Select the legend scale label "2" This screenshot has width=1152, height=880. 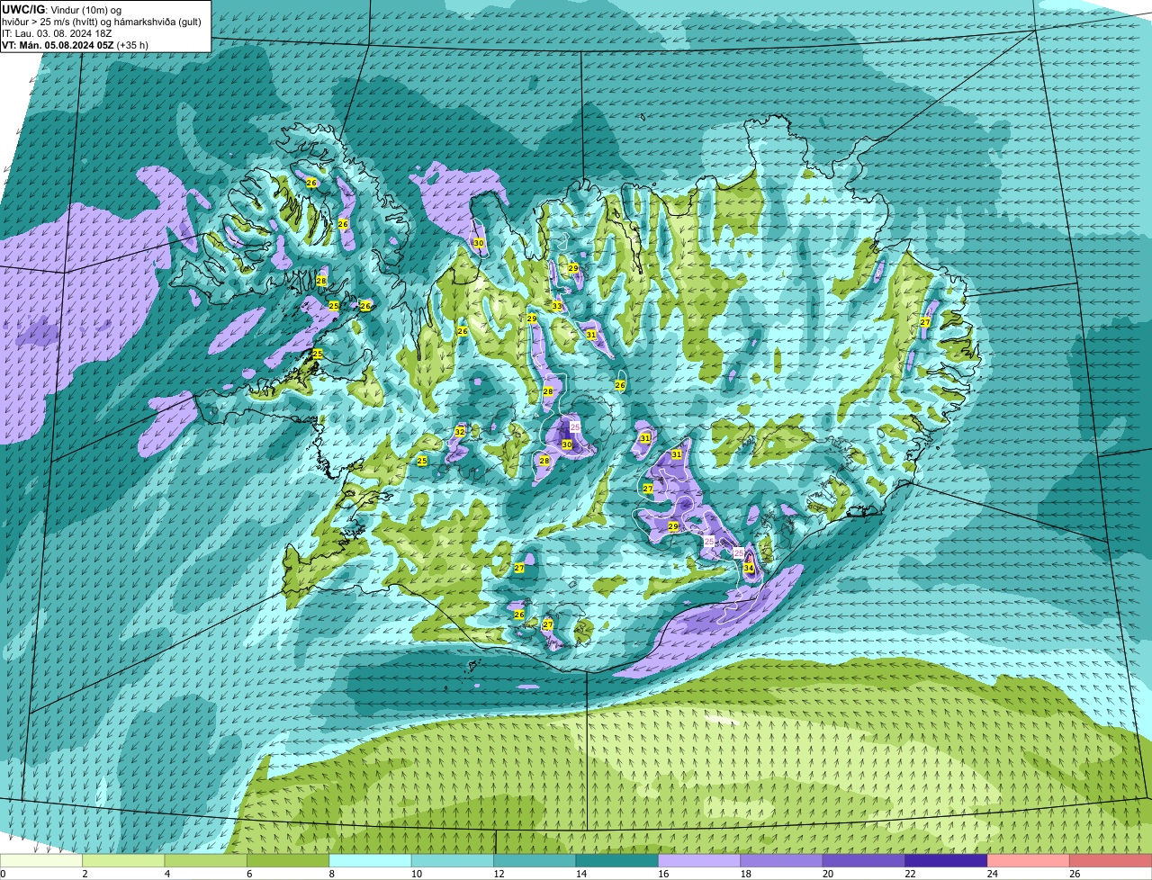(x=85, y=873)
